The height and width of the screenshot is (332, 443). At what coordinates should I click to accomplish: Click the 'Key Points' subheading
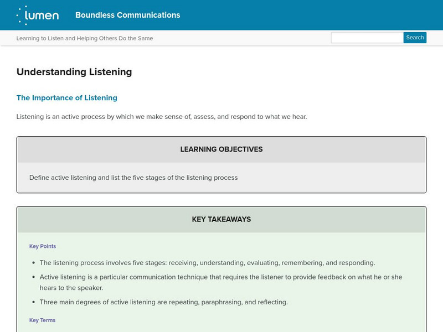click(x=43, y=246)
